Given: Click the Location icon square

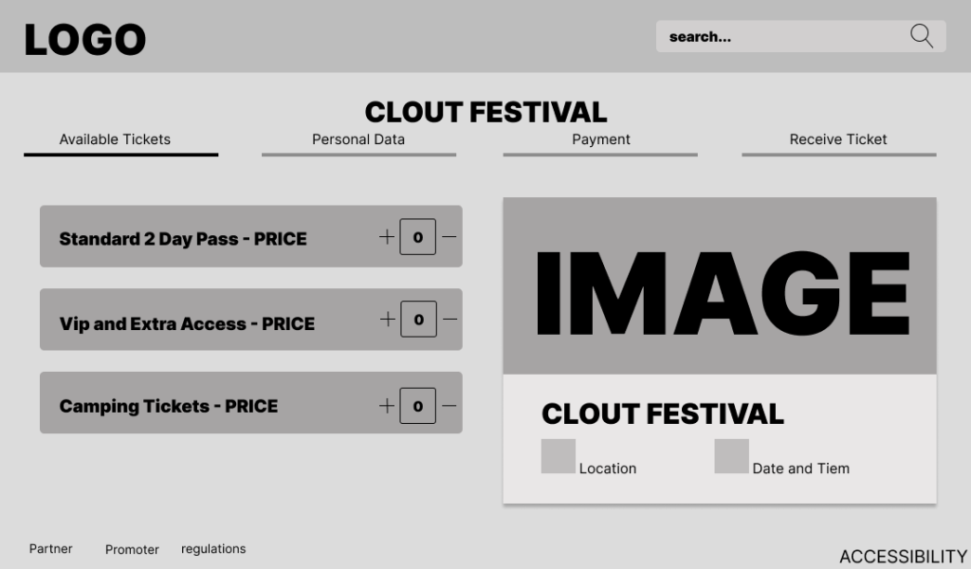Looking at the screenshot, I should (558, 456).
